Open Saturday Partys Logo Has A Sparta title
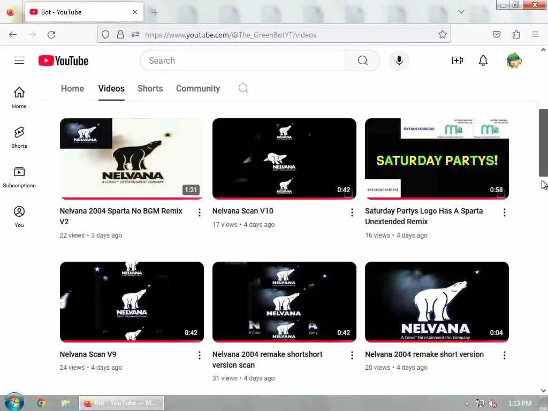Image resolution: width=548 pixels, height=411 pixels. pyautogui.click(x=424, y=216)
